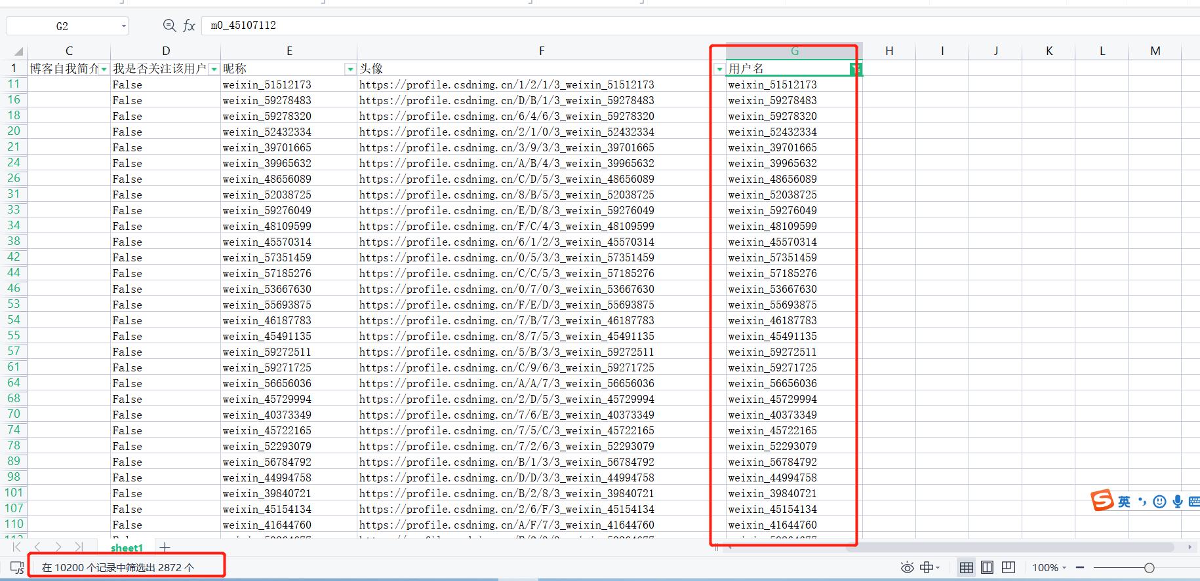The height and width of the screenshot is (581, 1200).
Task: Go to first sheet navigation arrow
Action: (17, 547)
